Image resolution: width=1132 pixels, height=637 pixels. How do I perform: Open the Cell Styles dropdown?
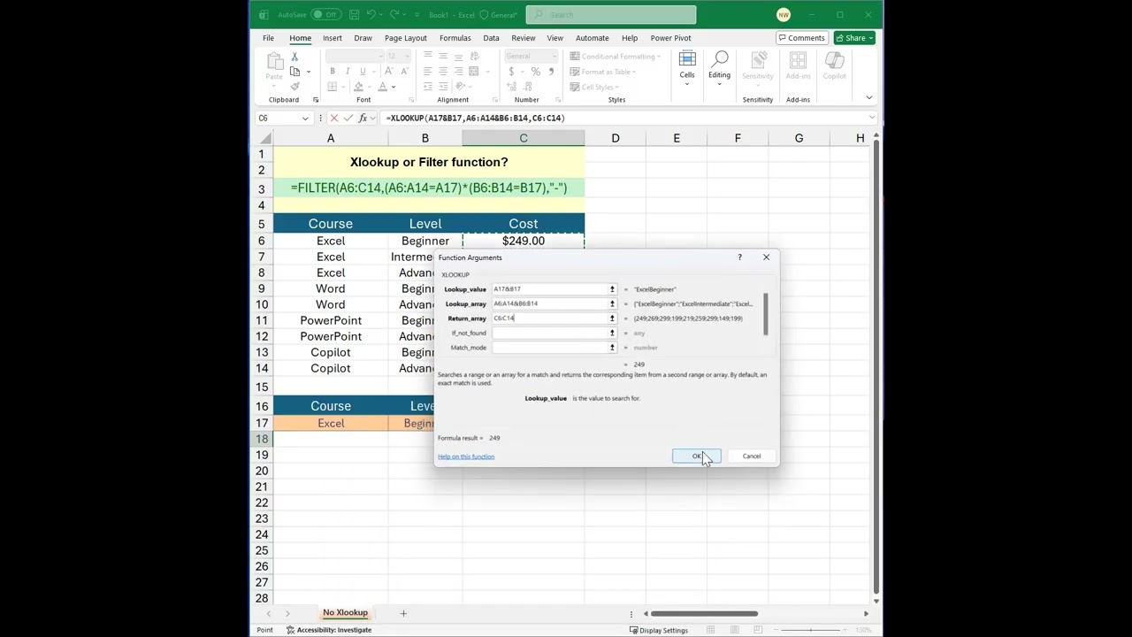tap(595, 87)
